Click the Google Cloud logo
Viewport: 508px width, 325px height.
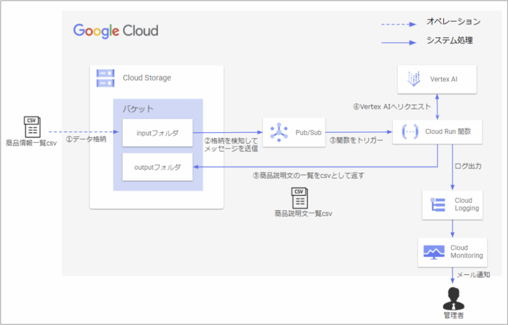116,31
